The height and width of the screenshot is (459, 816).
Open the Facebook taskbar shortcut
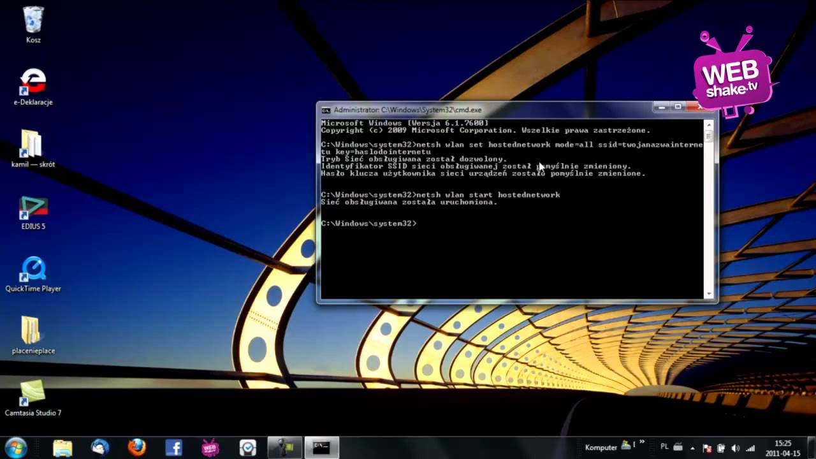click(173, 448)
